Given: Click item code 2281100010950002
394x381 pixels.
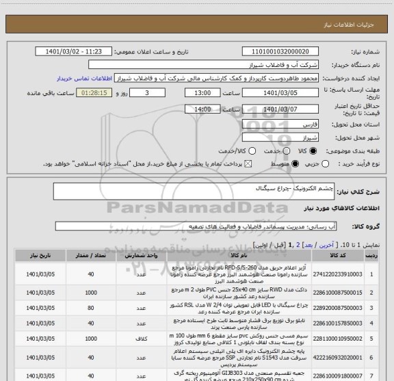Looking at the screenshot, I should point(337,339).
